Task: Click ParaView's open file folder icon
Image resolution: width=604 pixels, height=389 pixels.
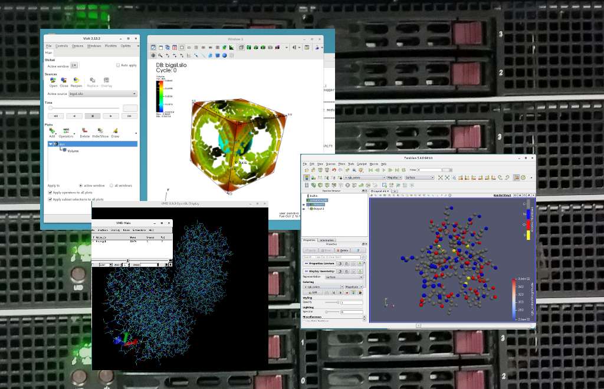Action: 307,170
